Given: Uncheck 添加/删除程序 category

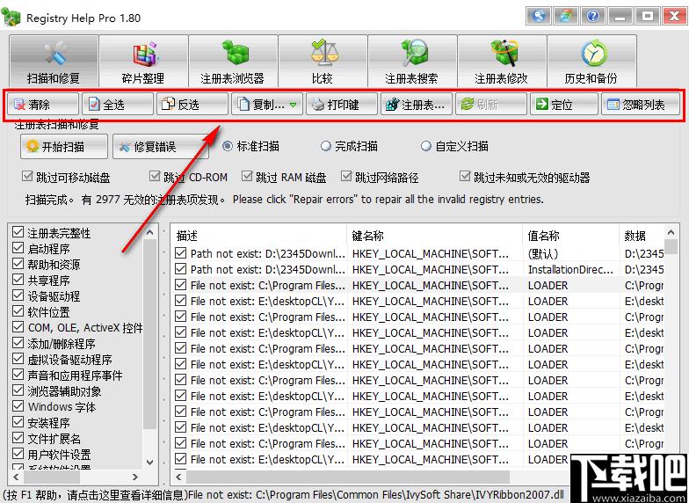Looking at the screenshot, I should (x=18, y=343).
